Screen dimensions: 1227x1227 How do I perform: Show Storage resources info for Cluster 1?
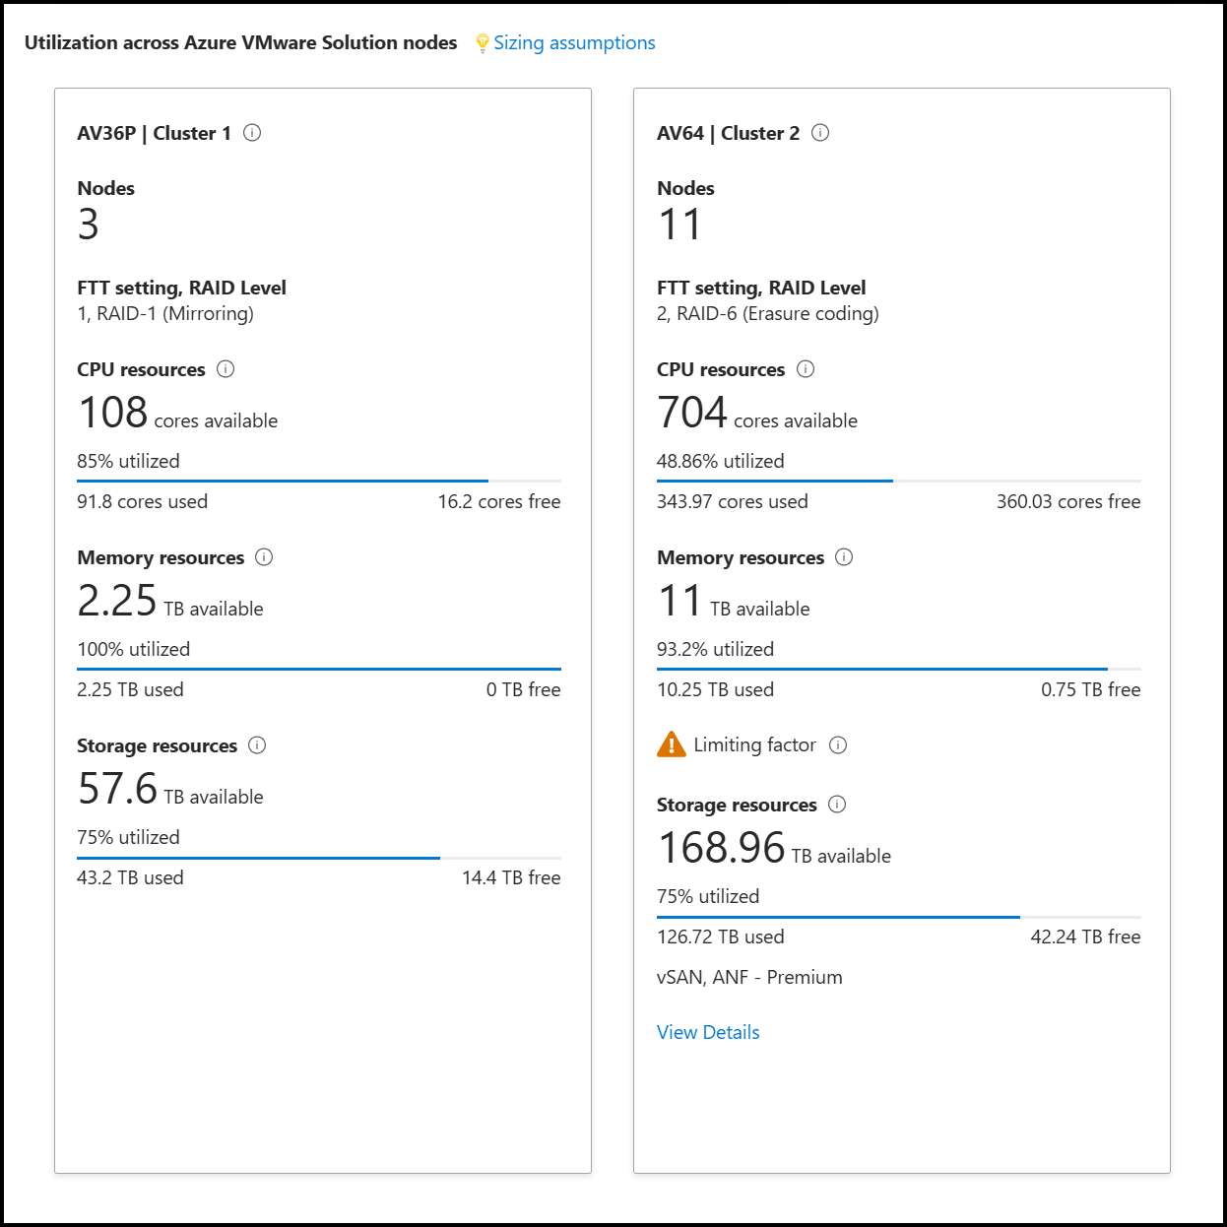tap(257, 745)
